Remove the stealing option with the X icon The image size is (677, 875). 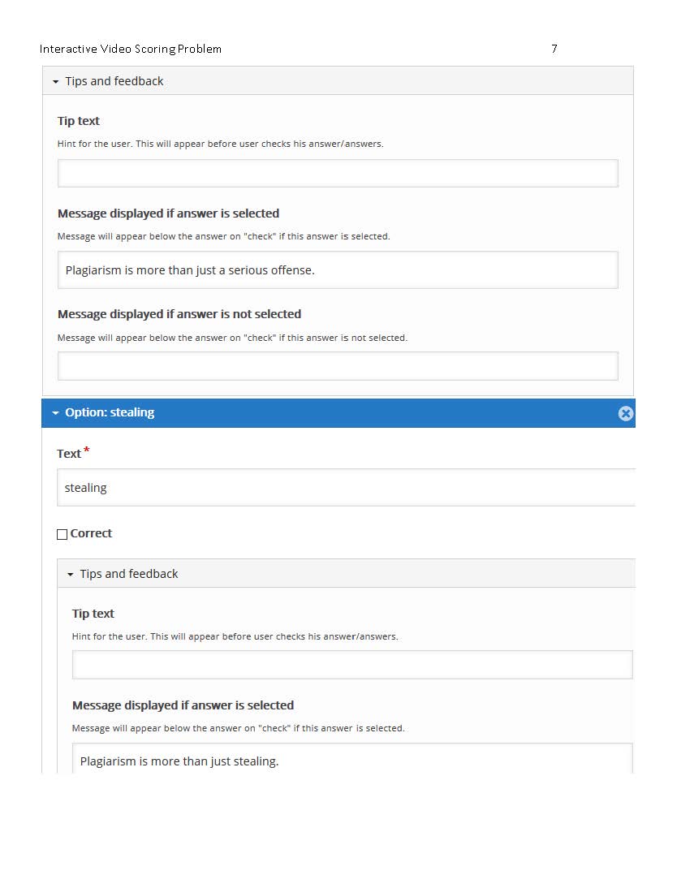click(626, 413)
